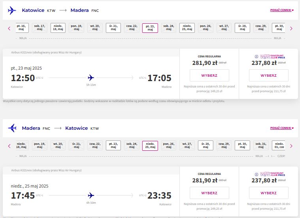
Task: Click the return flight airplane icon near Madera
Action: (12, 128)
